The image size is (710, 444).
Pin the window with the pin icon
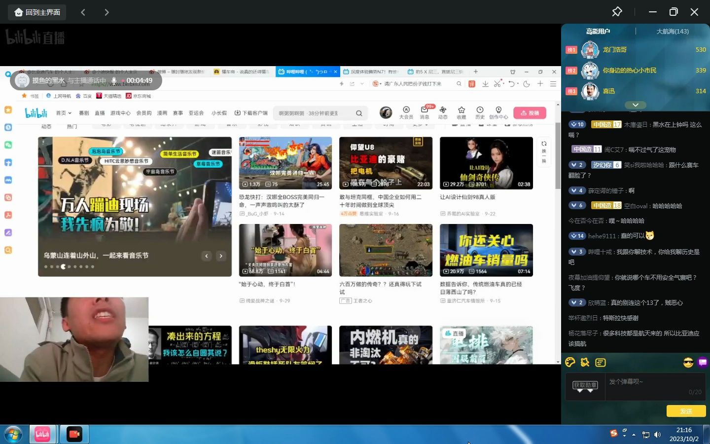click(617, 11)
